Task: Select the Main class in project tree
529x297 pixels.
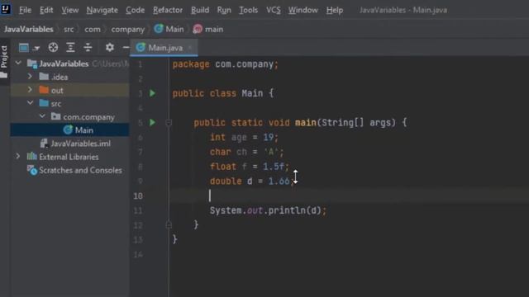Action: 70,130
